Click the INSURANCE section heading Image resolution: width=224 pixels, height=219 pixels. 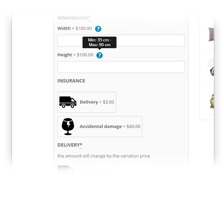71,81
